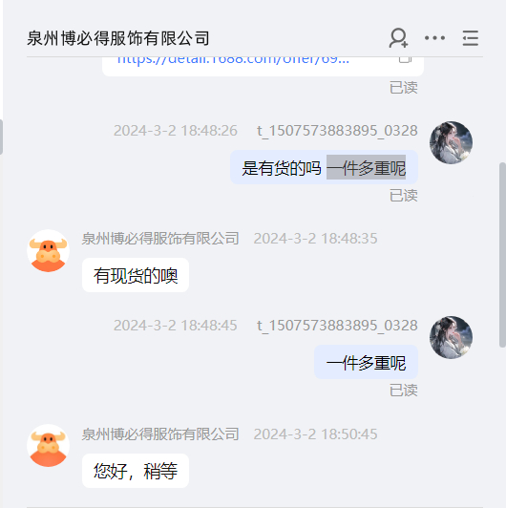Click seller bull avatar beside 有现货的噢

48,251
